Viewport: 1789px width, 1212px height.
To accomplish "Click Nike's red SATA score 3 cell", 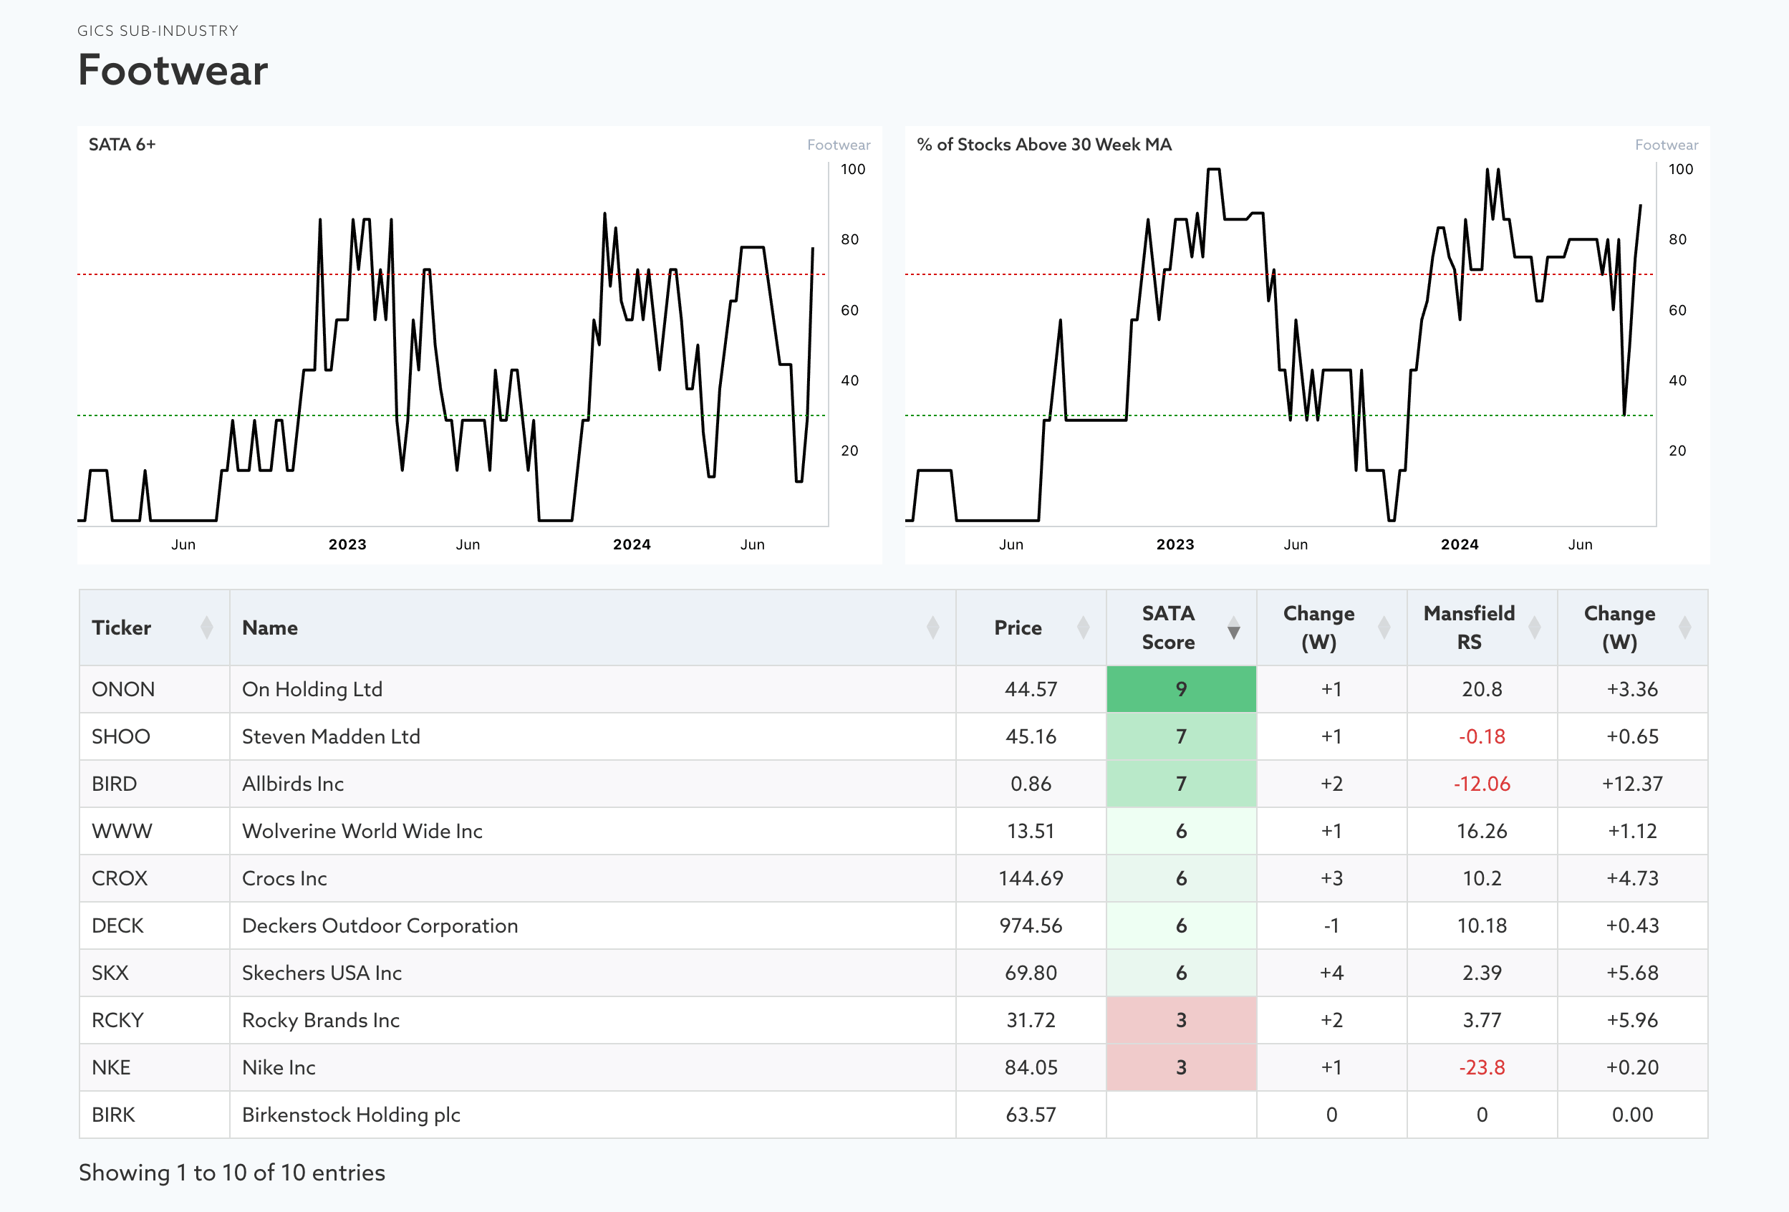I will [1181, 1067].
